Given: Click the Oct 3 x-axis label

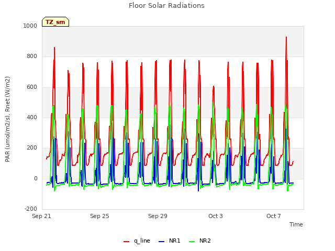Looking at the screenshot, I should [x=216, y=216].
